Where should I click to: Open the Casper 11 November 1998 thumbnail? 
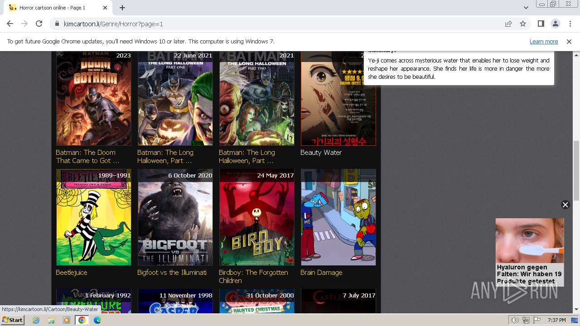pyautogui.click(x=175, y=302)
